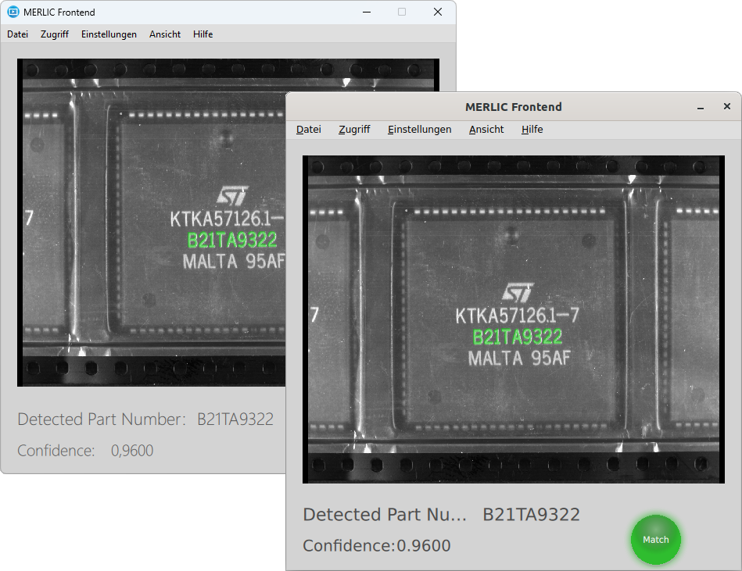Open the Datei menu in the back window
Screen dimensions: 742x571
pos(17,34)
